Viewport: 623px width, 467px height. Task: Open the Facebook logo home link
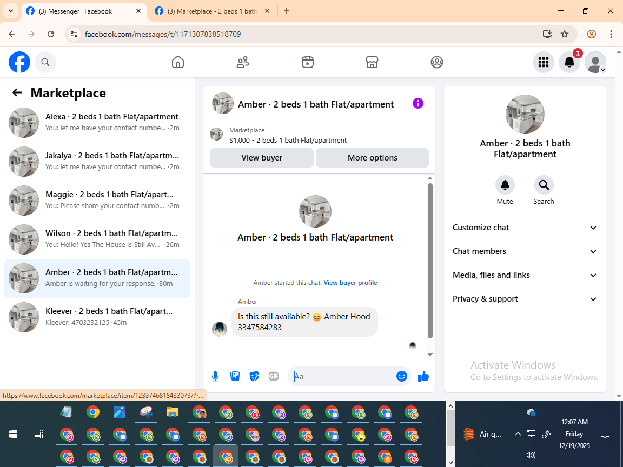(19, 62)
